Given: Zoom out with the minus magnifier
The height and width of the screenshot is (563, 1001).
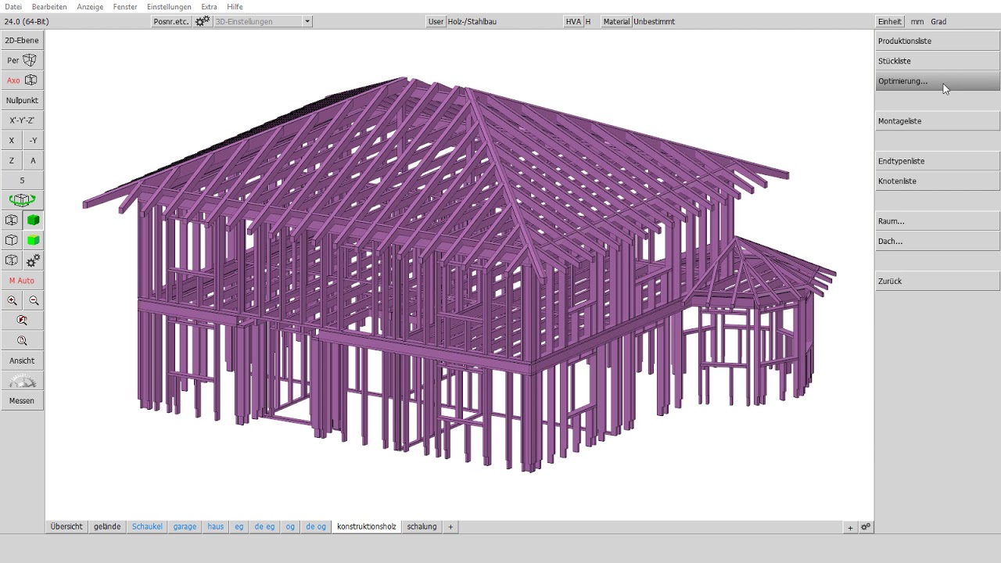Looking at the screenshot, I should point(33,300).
